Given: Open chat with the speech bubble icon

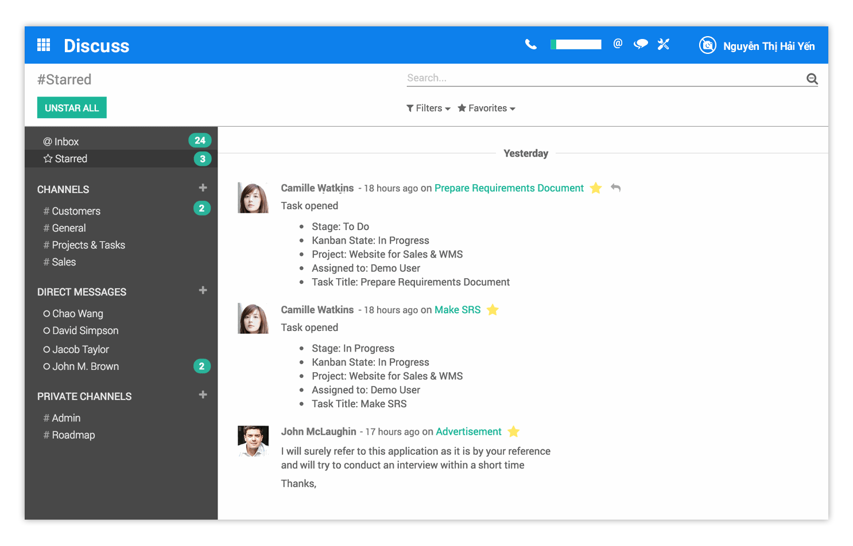Looking at the screenshot, I should click(x=641, y=44).
